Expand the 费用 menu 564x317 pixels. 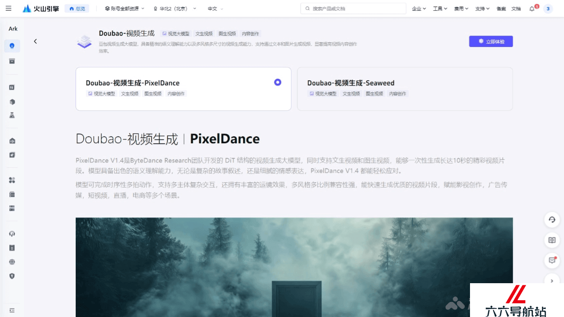point(461,8)
